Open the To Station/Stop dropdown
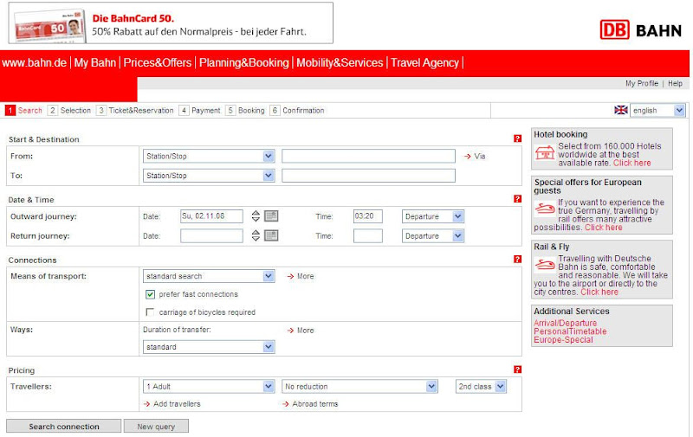The image size is (693, 437). point(209,176)
